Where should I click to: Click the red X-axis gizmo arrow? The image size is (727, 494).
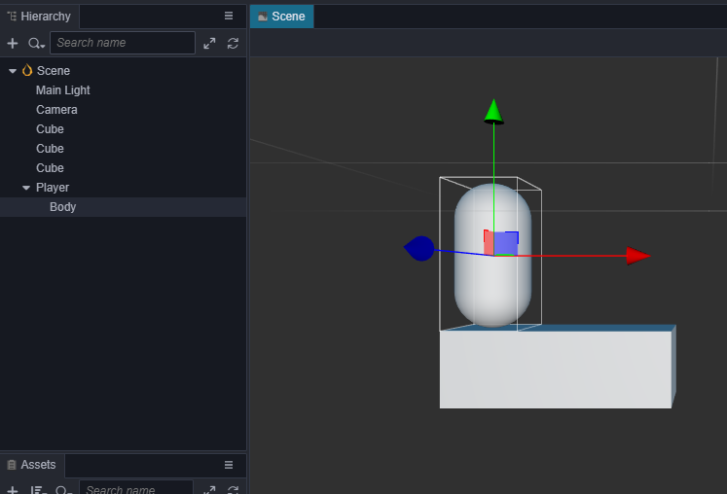[x=638, y=256]
